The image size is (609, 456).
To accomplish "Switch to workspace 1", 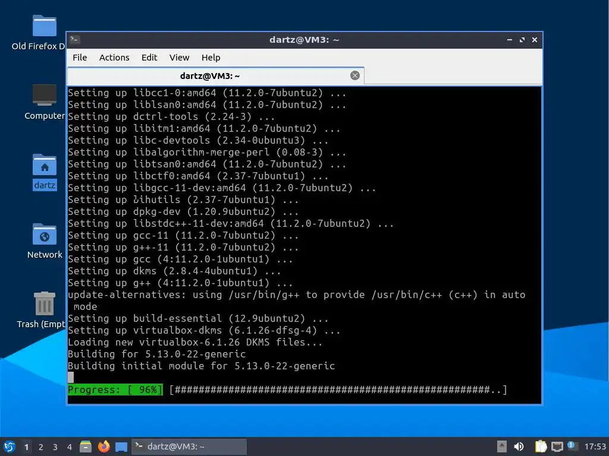I will click(26, 447).
